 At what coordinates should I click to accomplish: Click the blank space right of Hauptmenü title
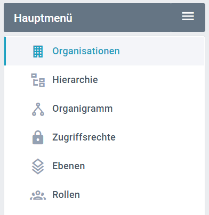coord(121,18)
